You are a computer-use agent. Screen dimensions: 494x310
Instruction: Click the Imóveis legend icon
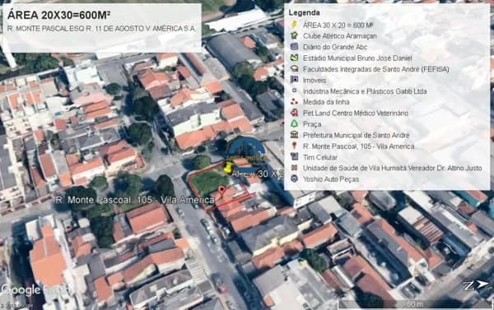(x=294, y=80)
